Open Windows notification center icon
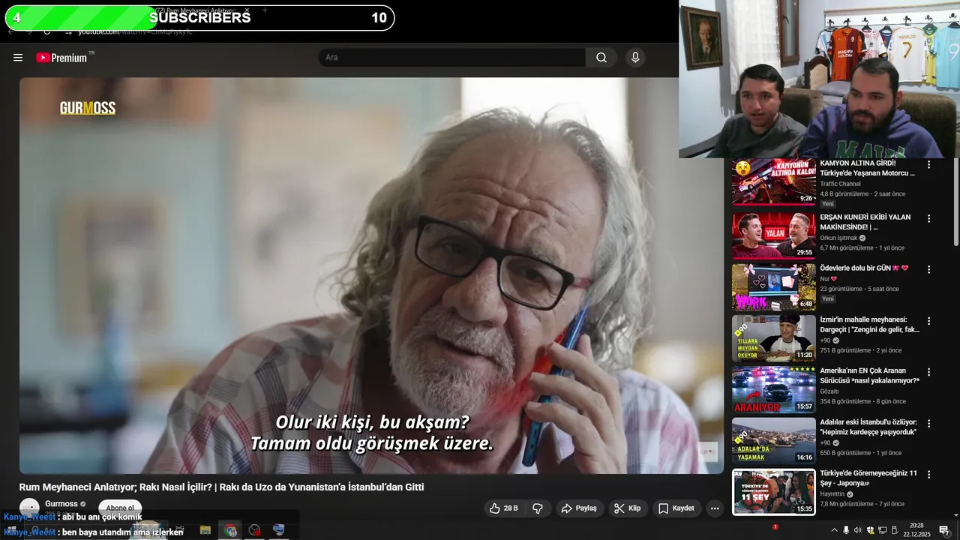 pyautogui.click(x=945, y=530)
